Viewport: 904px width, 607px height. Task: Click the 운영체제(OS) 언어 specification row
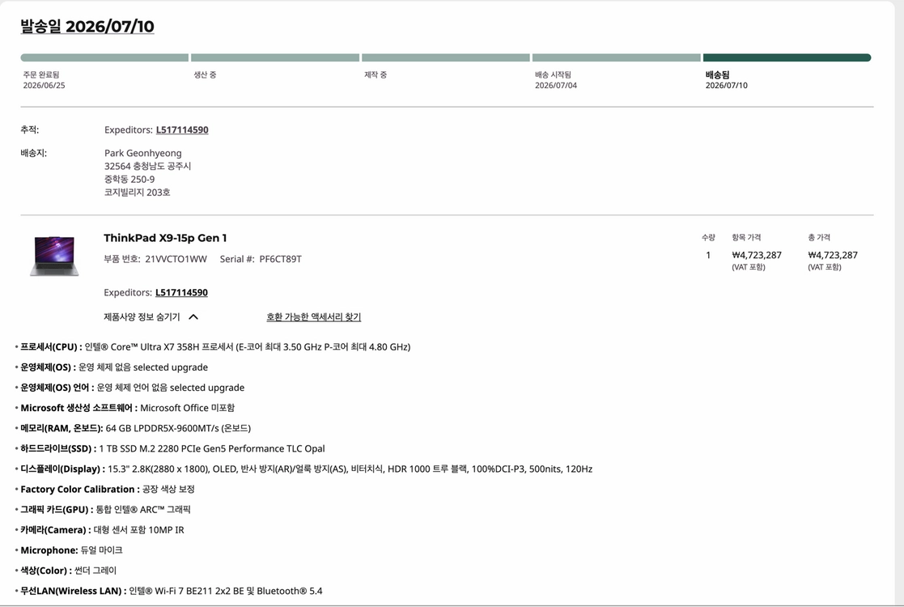coord(129,388)
